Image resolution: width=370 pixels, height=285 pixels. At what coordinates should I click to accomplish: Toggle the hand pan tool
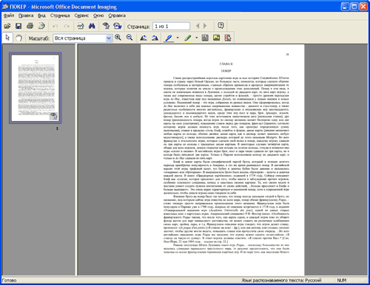click(x=19, y=38)
